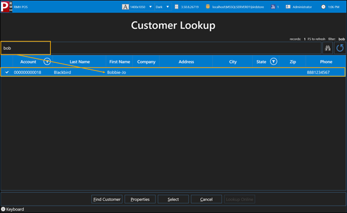Viewport: 347px width, 213px height.
Task: Click the 'Bobbie-Jo' first name cell
Action: pos(117,72)
